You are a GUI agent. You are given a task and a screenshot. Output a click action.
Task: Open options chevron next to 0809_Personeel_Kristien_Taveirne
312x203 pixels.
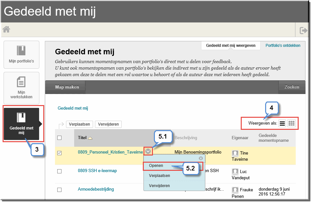click(148, 152)
